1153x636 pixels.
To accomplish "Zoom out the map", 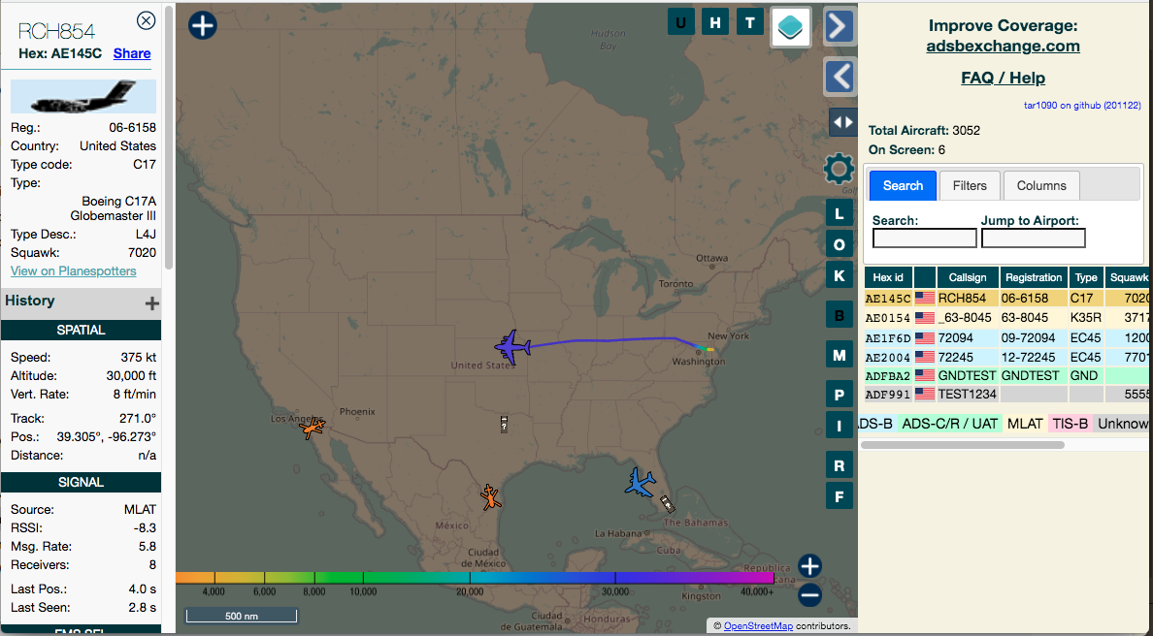I will pyautogui.click(x=809, y=595).
